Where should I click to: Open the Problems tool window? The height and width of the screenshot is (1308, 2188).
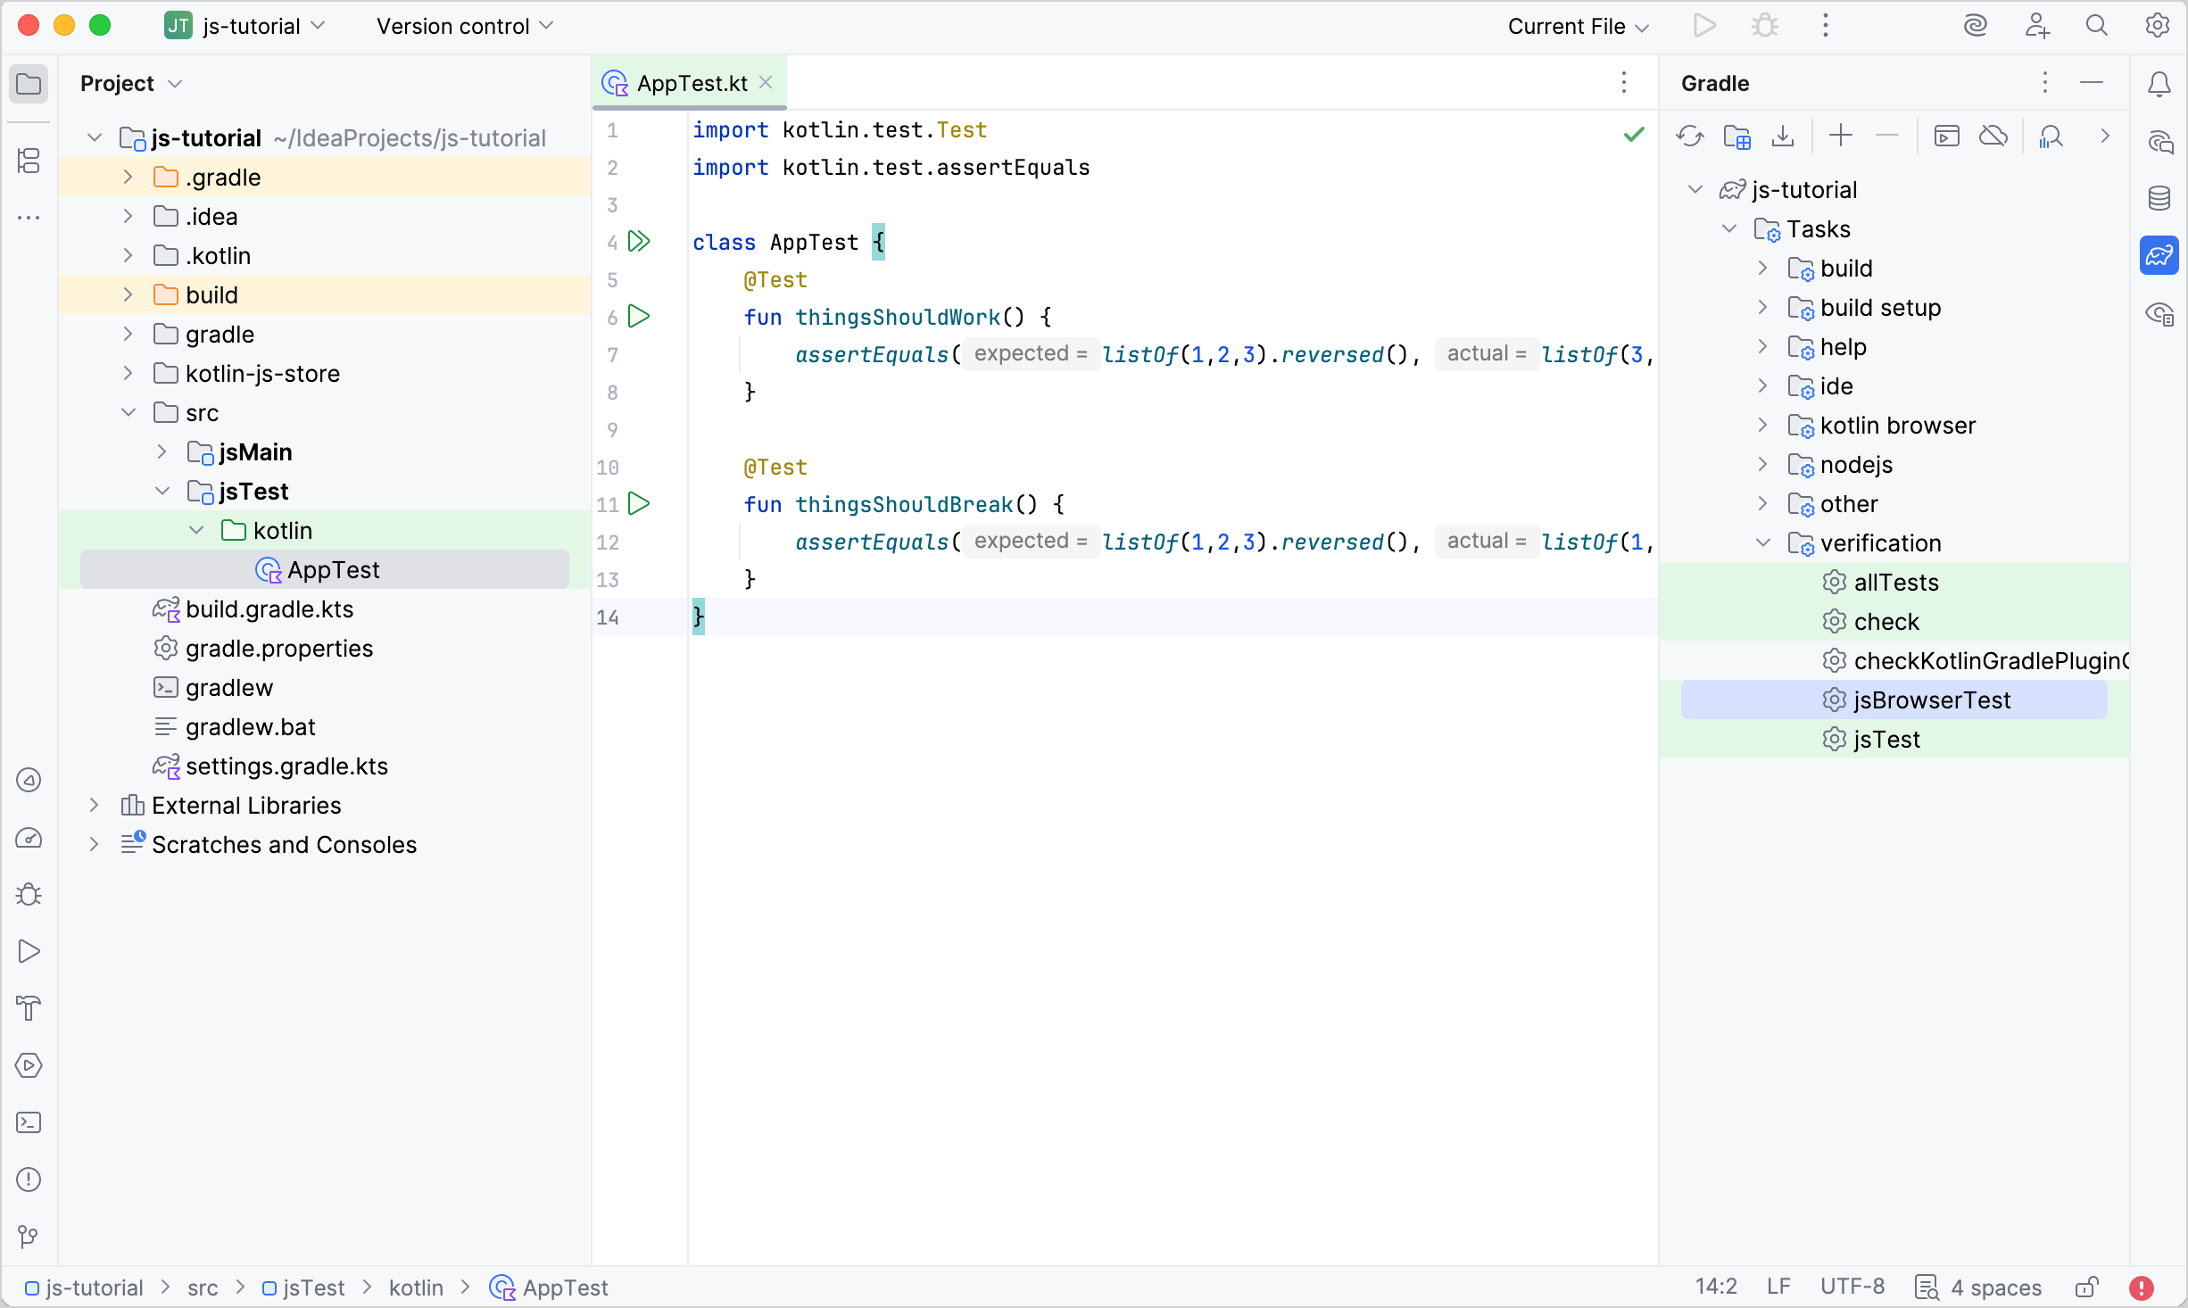point(28,1180)
